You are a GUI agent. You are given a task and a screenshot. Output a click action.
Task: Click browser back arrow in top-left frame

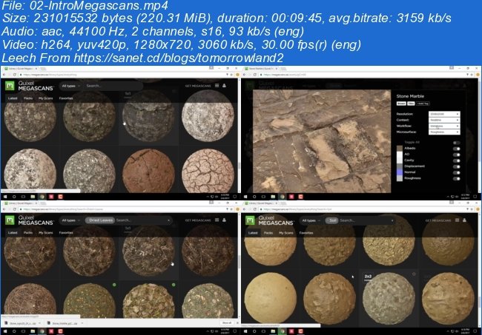click(4, 75)
